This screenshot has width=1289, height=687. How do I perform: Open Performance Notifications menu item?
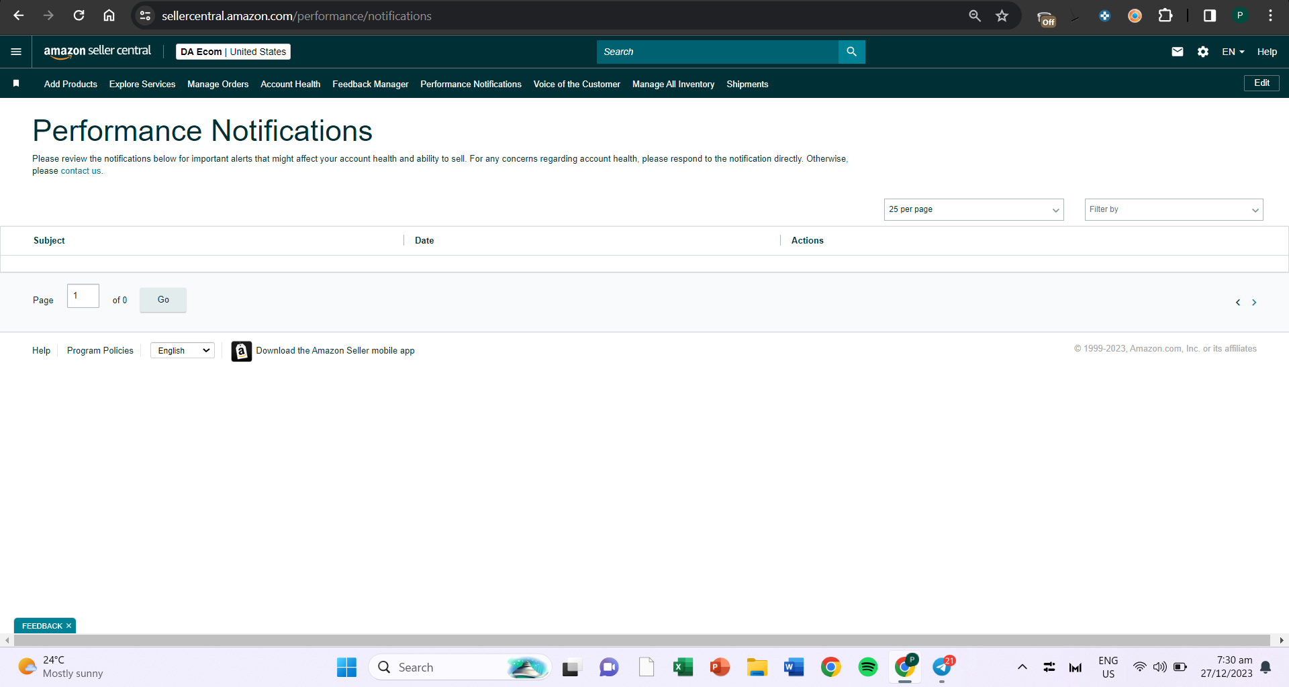pos(471,84)
